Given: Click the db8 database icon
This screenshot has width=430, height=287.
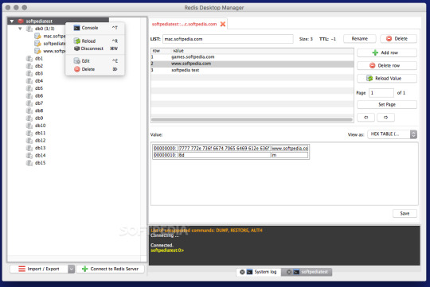Looking at the screenshot, I should point(29,111).
